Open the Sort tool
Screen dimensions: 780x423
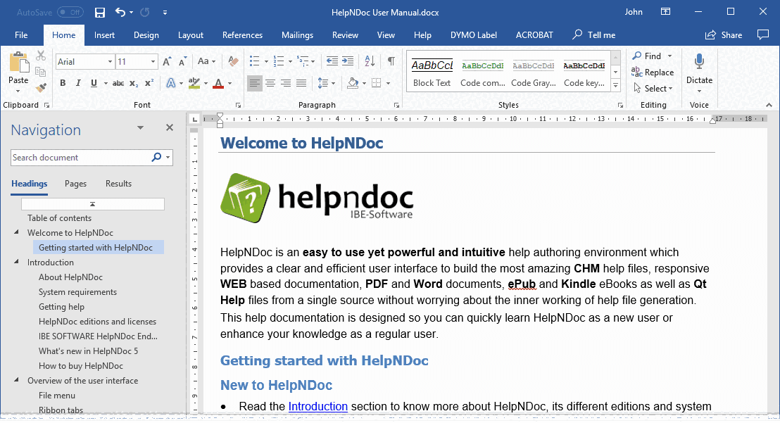coord(370,61)
